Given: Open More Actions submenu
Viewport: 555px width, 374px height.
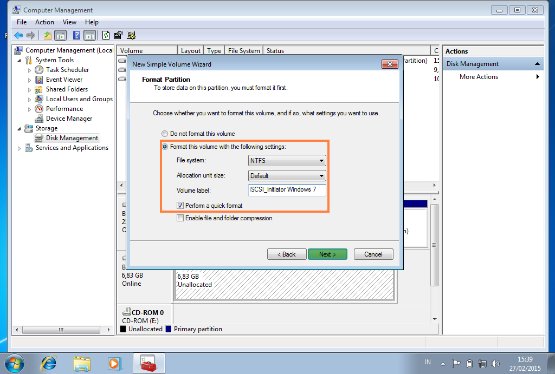Looking at the screenshot, I should (493, 77).
